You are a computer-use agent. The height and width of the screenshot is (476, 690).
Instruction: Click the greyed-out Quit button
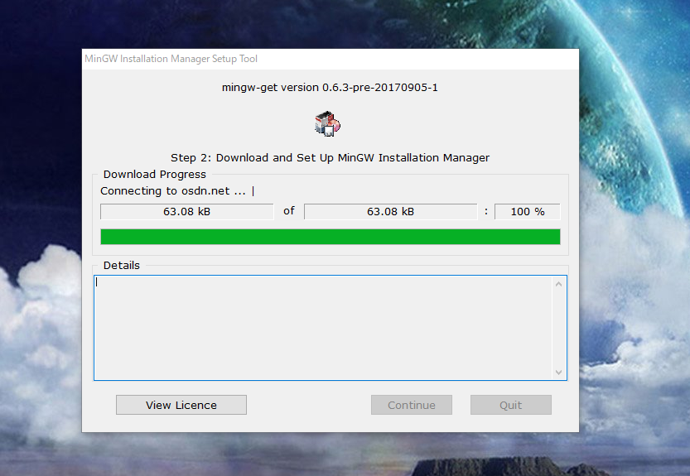pyautogui.click(x=510, y=405)
